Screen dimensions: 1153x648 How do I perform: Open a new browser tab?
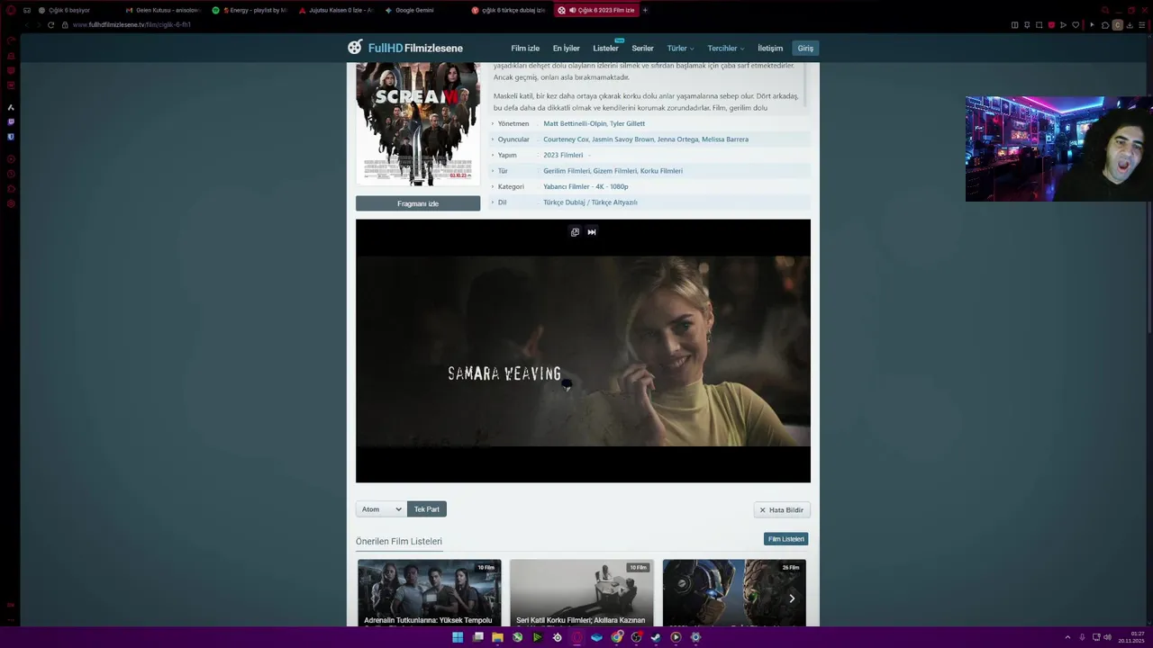645,10
